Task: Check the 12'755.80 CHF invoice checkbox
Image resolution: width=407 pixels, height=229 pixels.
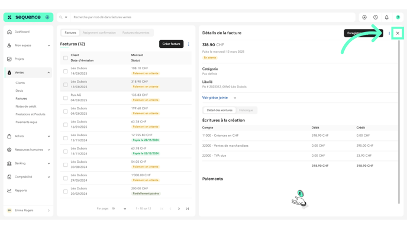Action: [66, 138]
